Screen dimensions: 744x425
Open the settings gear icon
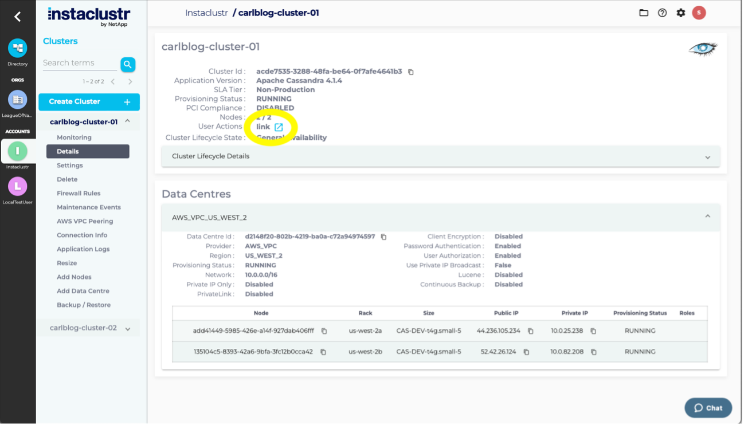point(680,13)
